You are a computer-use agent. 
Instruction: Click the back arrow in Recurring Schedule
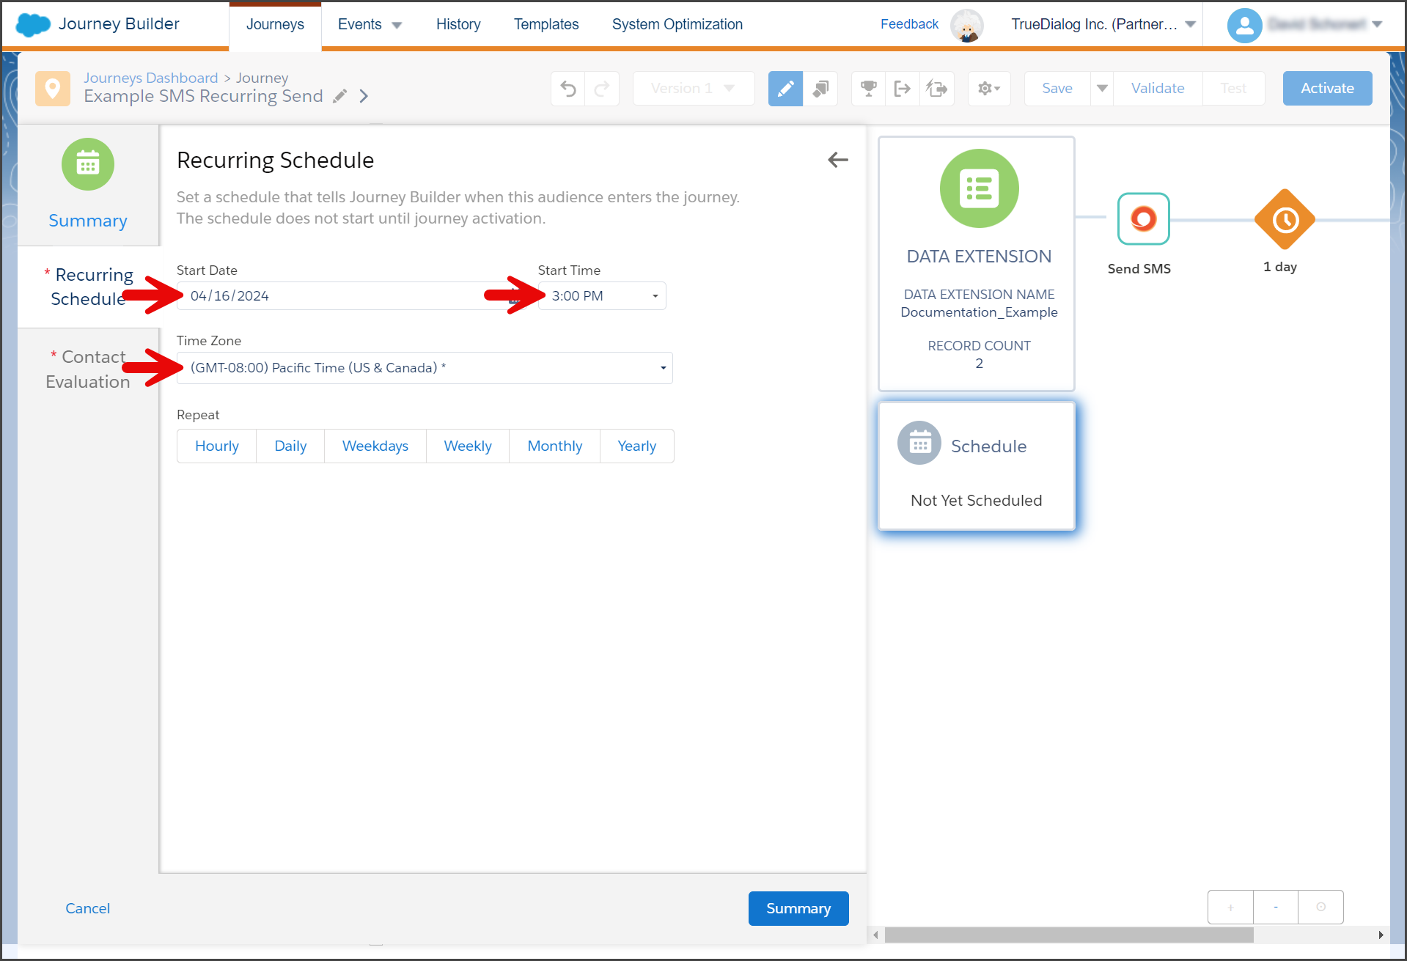(838, 160)
